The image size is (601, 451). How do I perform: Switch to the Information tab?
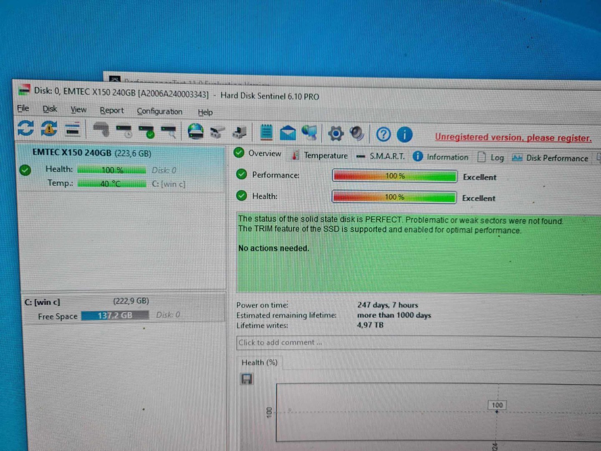click(441, 157)
